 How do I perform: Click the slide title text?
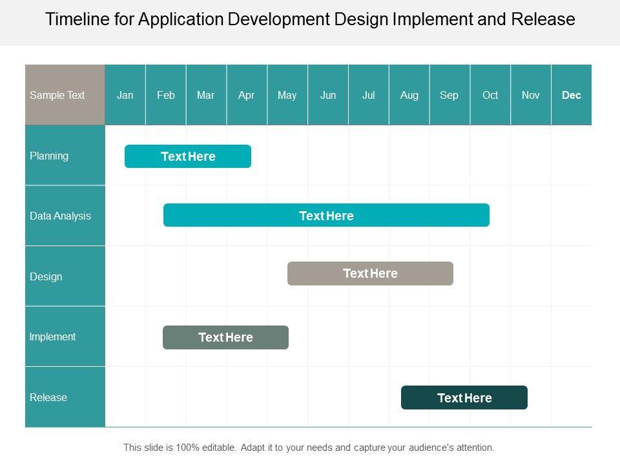tap(310, 19)
